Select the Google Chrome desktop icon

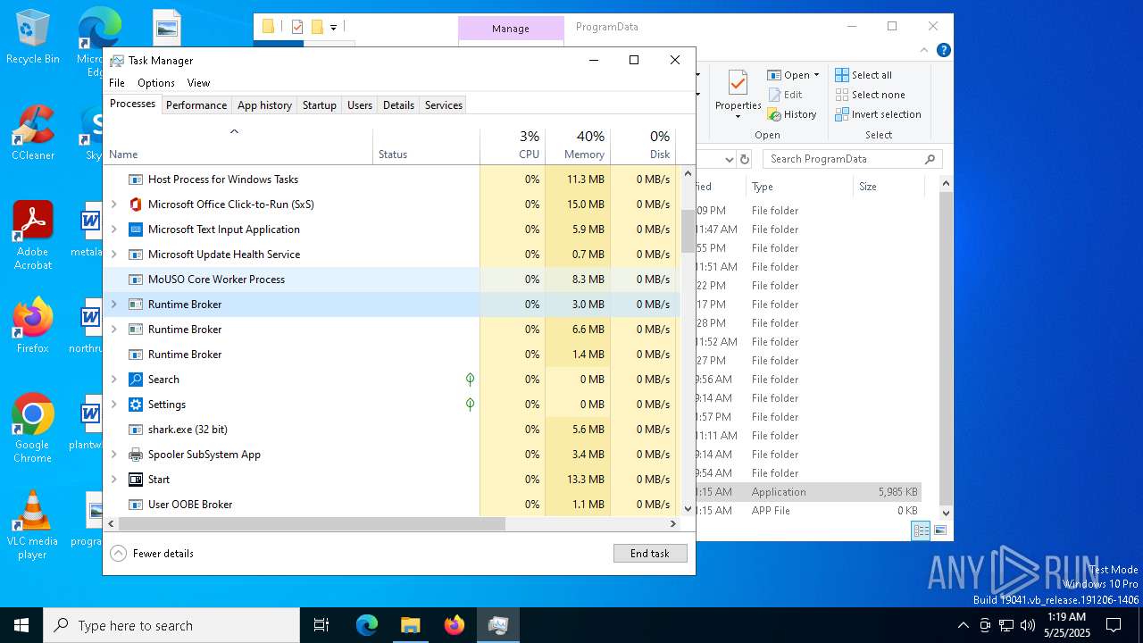[33, 429]
